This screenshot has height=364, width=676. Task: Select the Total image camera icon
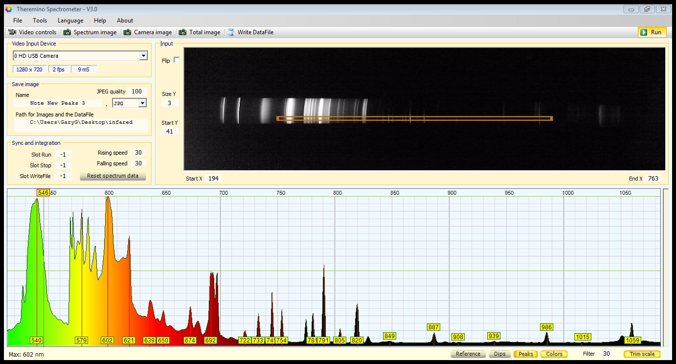[182, 32]
